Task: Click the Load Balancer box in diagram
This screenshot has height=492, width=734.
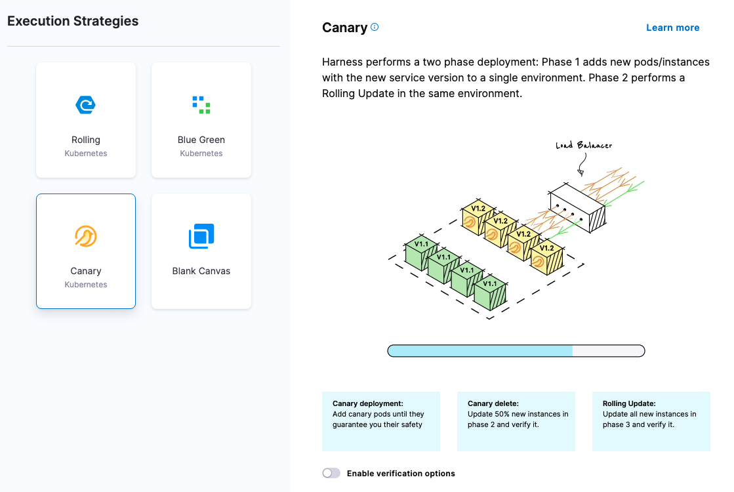Action: pyautogui.click(x=577, y=207)
